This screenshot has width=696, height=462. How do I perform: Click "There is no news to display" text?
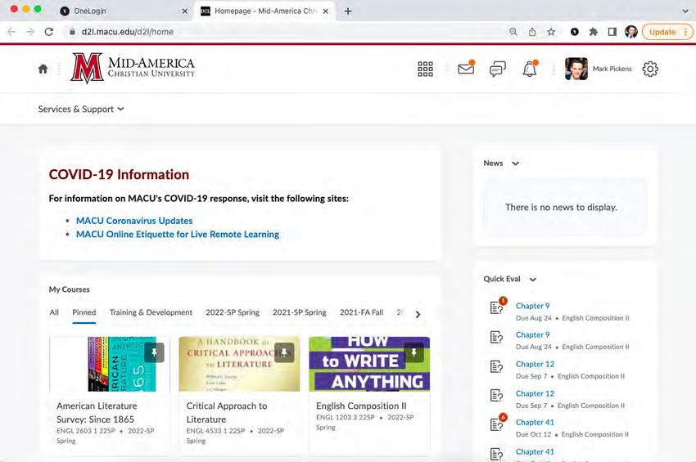click(561, 207)
